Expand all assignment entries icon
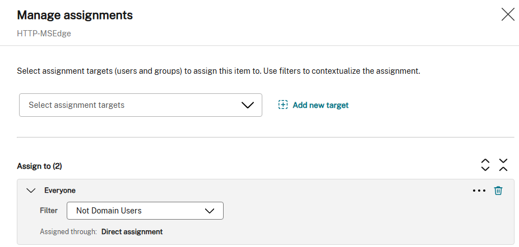The image size is (519, 247). point(485,165)
